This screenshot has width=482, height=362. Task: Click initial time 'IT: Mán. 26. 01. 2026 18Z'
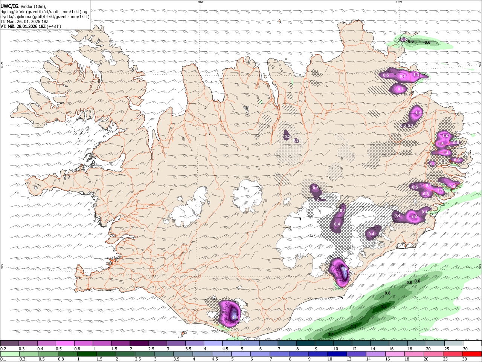(24, 21)
